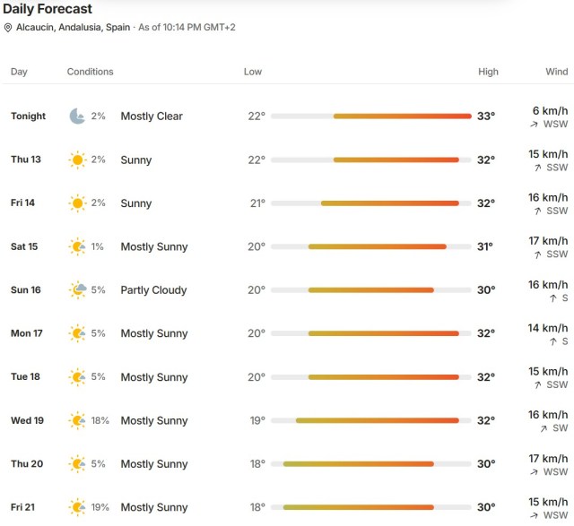Screen dimensions: 574x526
Task: Select the Mostly Sunny label for Mon 17
Action: click(x=154, y=333)
